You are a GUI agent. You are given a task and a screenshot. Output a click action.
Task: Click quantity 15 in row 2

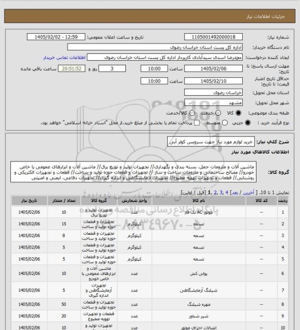(64, 224)
